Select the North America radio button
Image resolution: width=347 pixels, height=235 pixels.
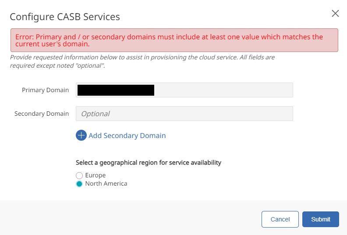click(79, 184)
